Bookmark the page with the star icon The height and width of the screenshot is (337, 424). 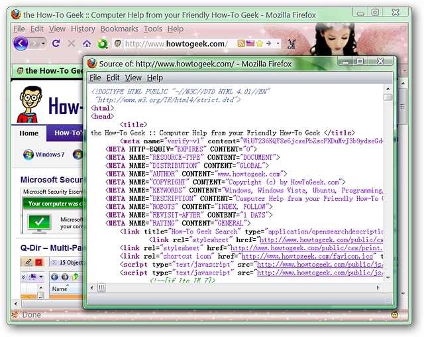pos(260,43)
